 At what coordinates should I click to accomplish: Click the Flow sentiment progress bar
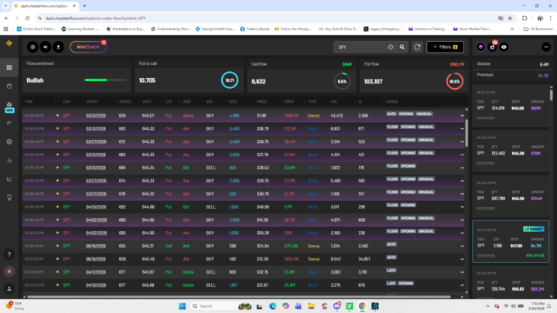point(105,80)
